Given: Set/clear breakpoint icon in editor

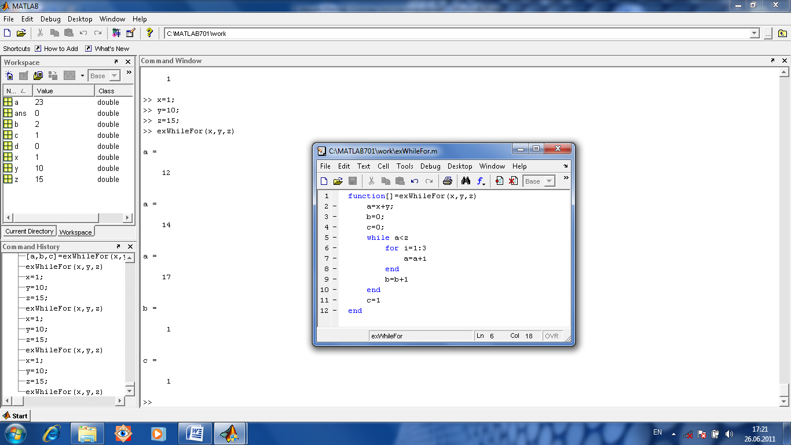Looking at the screenshot, I should pos(499,181).
